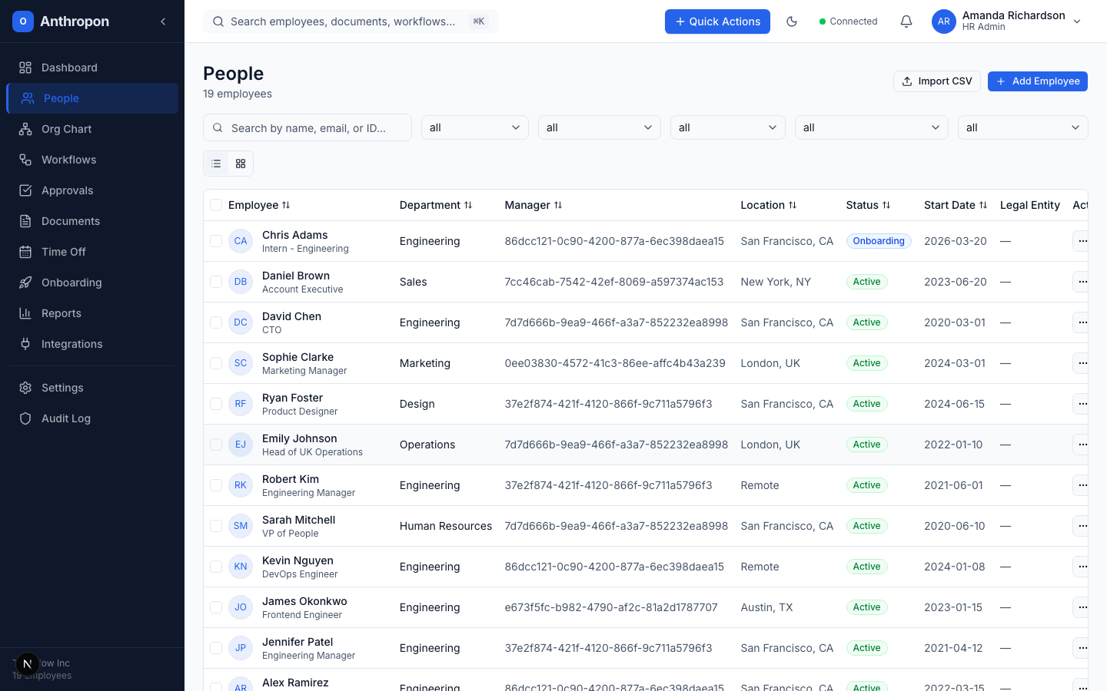Switch to grid view layout
Screen dimensions: 1107x691
coord(241,164)
